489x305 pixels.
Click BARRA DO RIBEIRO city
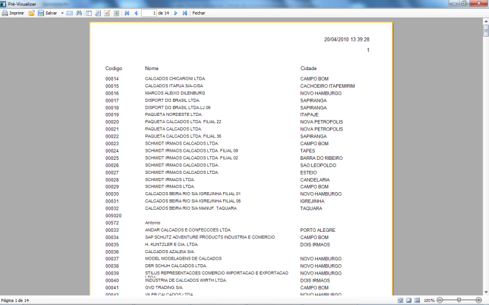click(322, 158)
